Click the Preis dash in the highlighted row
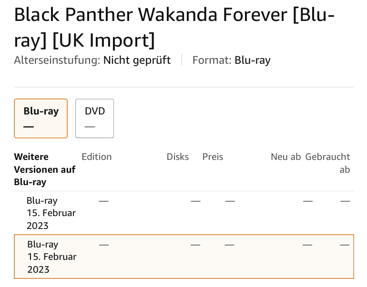The image size is (367, 287). tap(229, 245)
